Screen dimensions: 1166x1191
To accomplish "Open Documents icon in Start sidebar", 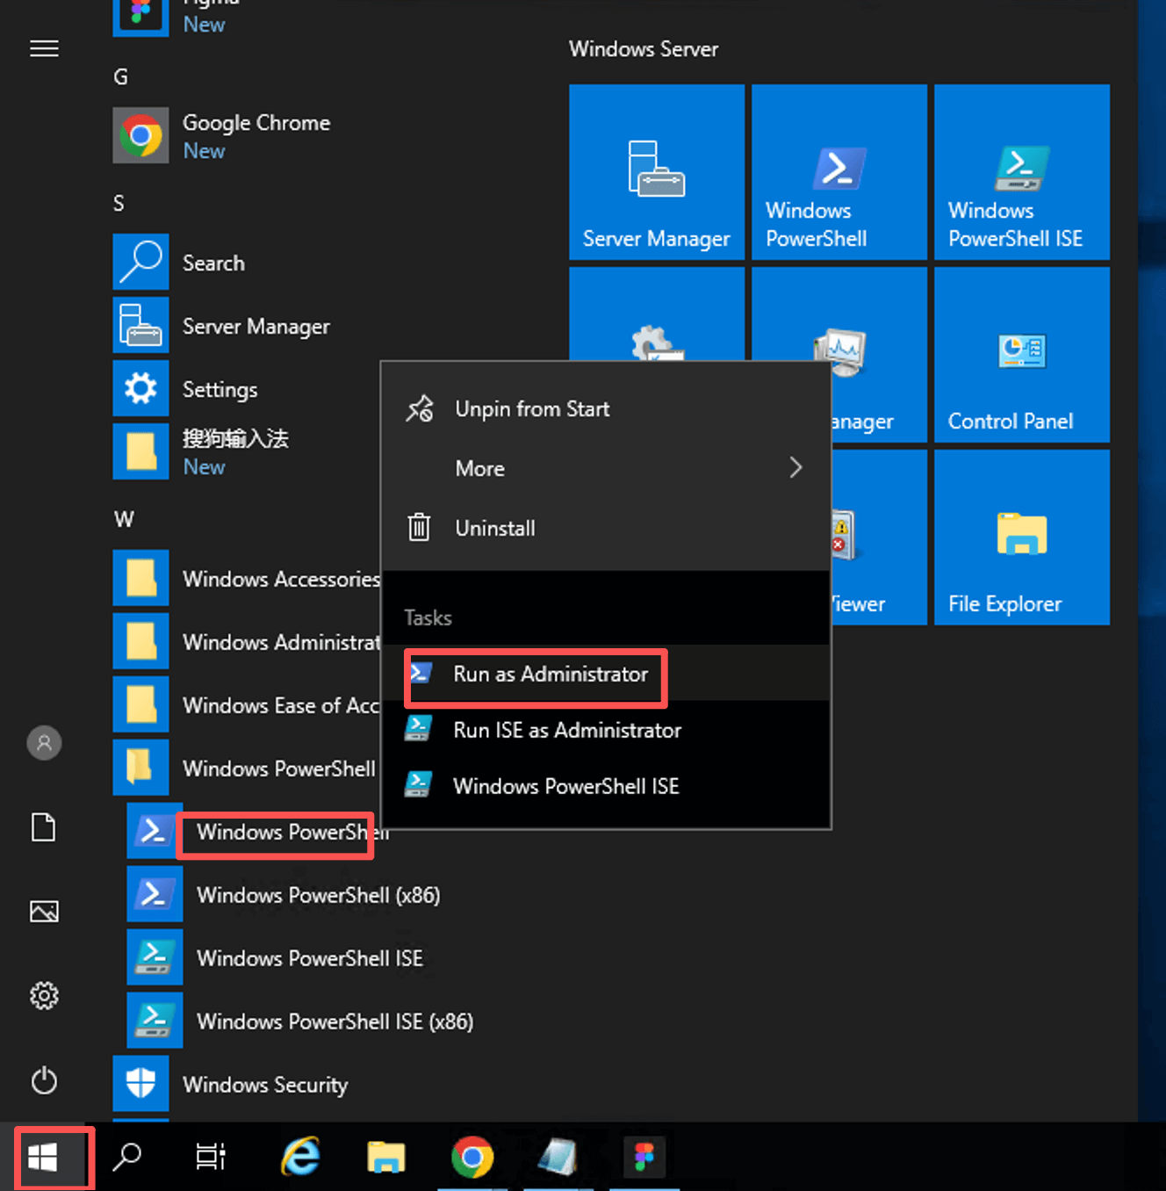I will (44, 827).
